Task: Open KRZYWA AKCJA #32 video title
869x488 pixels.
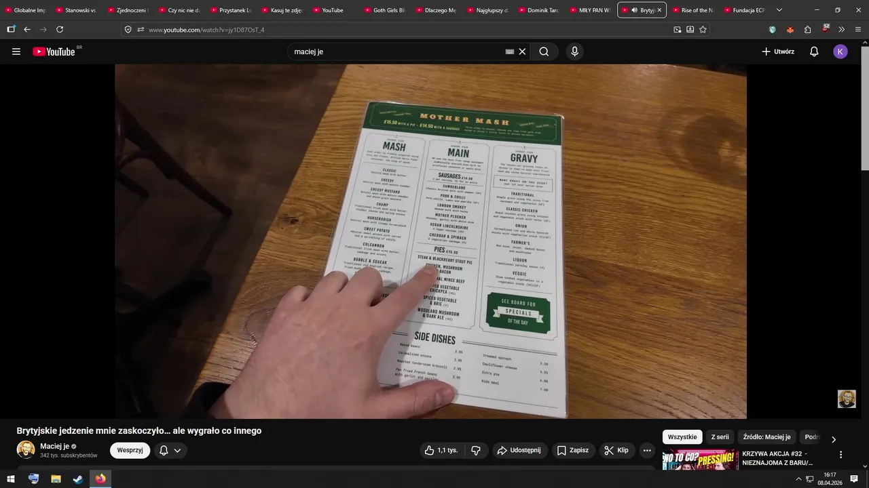Action: (777, 458)
